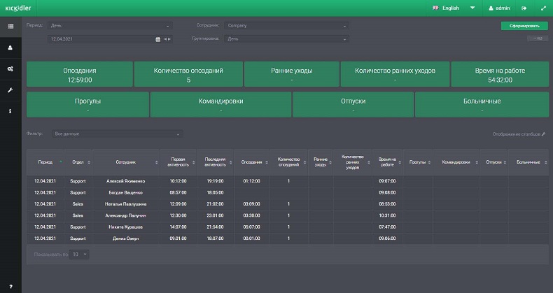Sort by the Опоздания column header
This screenshot has height=293, width=553.
251,162
